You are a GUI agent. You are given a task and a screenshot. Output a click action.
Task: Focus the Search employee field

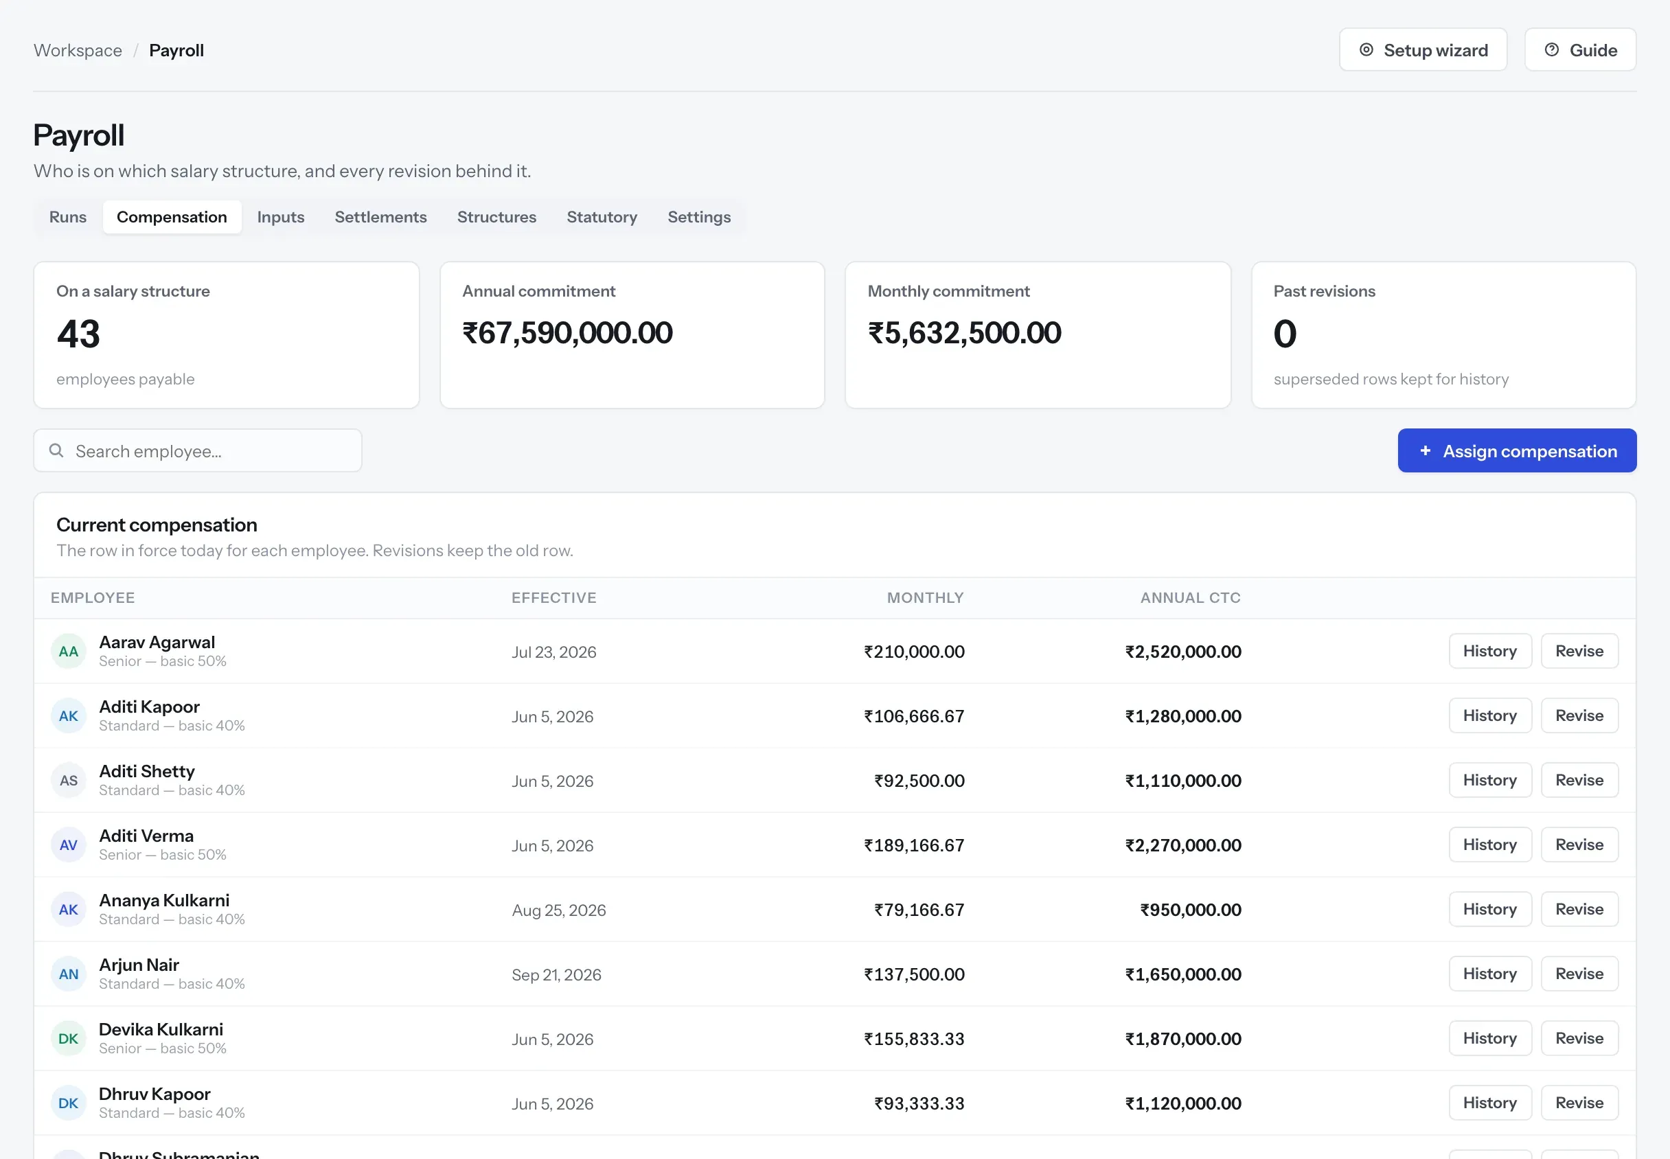[x=198, y=450]
